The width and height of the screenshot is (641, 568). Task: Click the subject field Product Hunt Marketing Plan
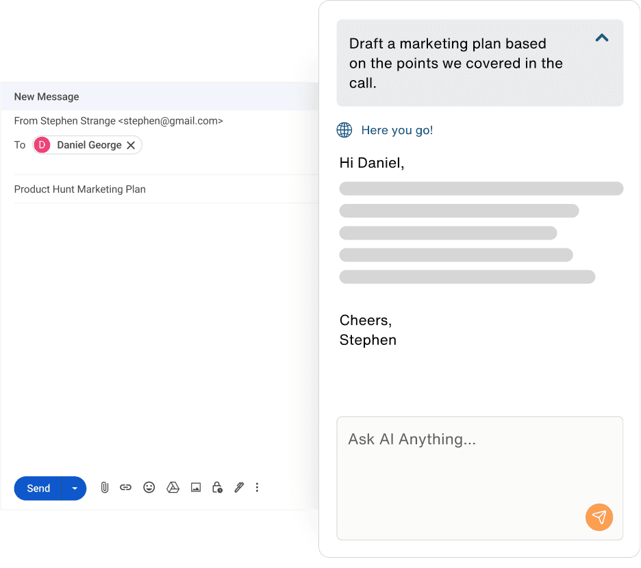[166, 189]
